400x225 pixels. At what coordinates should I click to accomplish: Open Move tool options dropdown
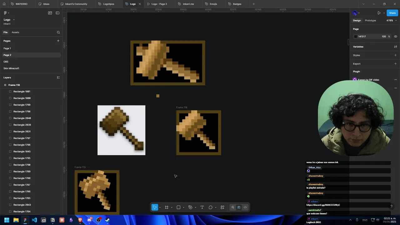point(160,207)
